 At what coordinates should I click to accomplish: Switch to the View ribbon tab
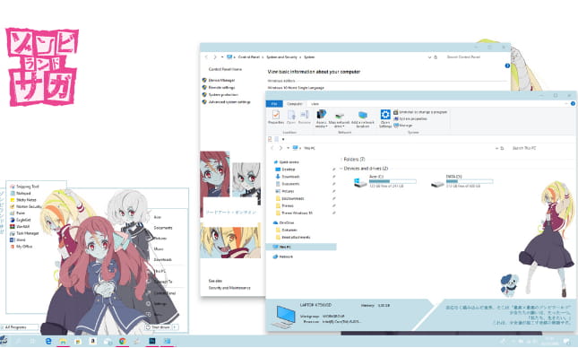(315, 104)
